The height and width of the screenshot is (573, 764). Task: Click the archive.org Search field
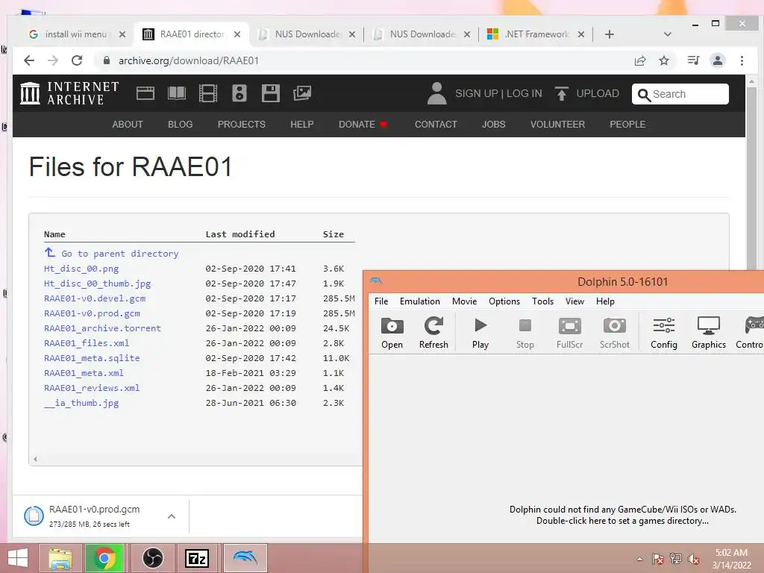pos(680,94)
